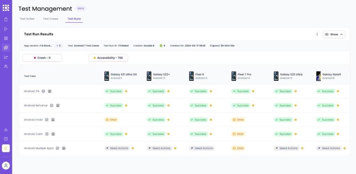This screenshot has width=356, height=174.
Task: Click camera icon next to Android Multiple Apps
Action: click(x=64, y=148)
